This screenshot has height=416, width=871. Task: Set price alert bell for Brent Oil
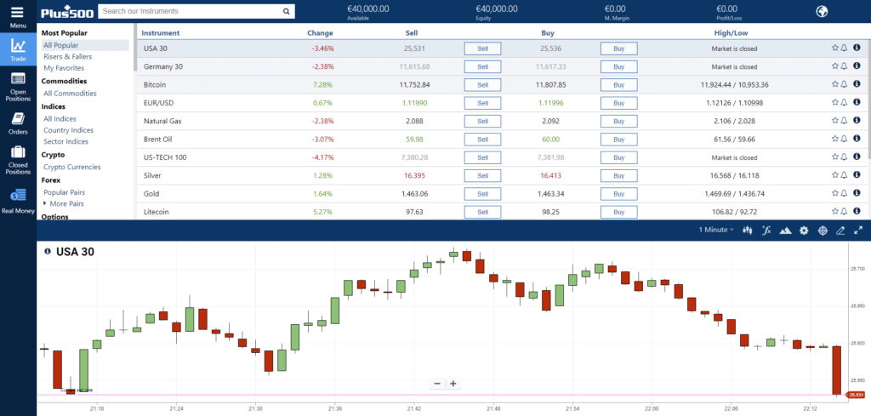844,139
